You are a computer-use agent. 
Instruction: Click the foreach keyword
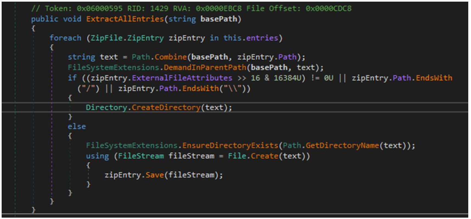click(x=65, y=38)
